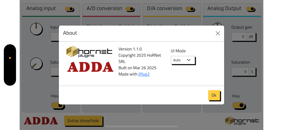Click the Output gain value field

[x=239, y=37]
